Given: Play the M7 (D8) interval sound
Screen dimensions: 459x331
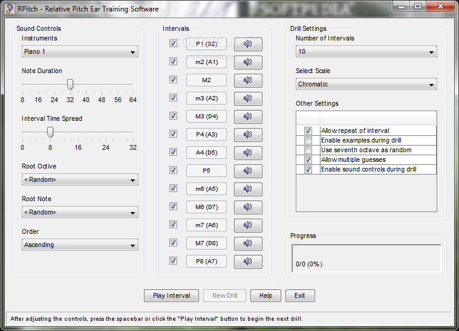Looking at the screenshot, I should click(248, 243).
